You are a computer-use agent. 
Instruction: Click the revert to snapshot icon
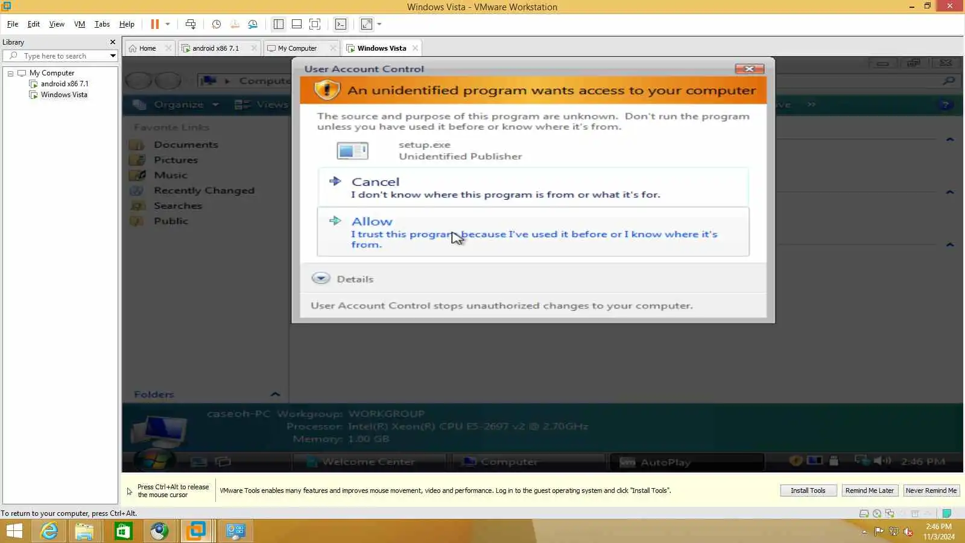(x=235, y=24)
